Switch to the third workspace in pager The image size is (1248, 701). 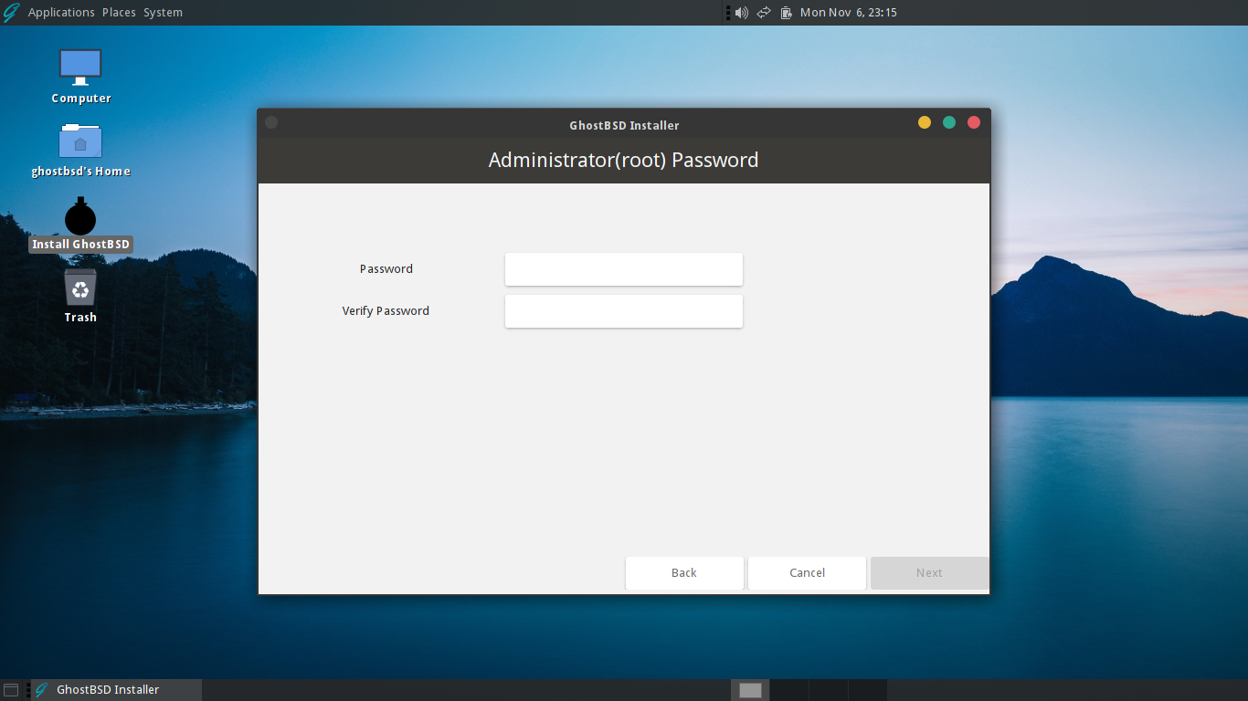point(829,690)
